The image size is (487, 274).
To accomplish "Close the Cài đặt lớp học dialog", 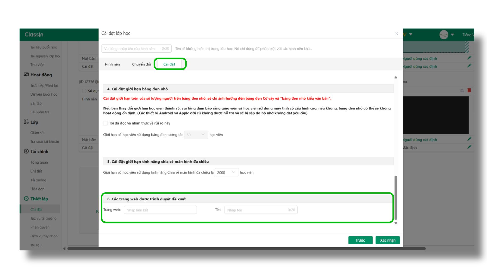I will pos(397,33).
